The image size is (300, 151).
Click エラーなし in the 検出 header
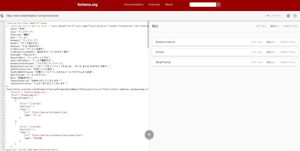point(261,26)
